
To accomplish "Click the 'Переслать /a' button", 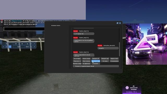I will coord(77,61).
